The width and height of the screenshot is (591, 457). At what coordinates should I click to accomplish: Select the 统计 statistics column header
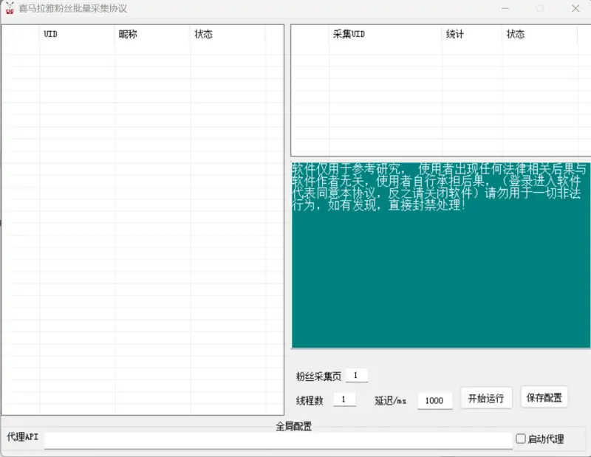pyautogui.click(x=473, y=34)
